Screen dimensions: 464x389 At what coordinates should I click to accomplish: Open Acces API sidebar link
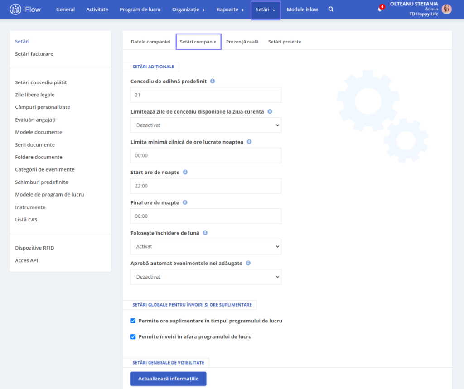coord(27,260)
